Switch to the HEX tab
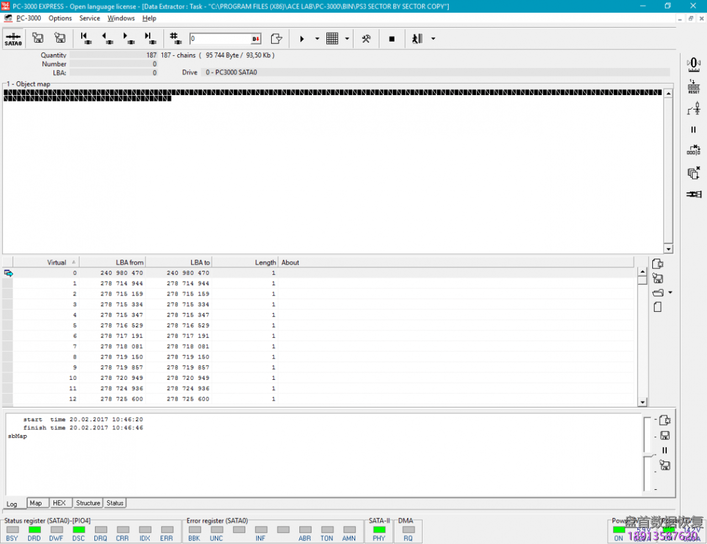This screenshot has width=707, height=544. pos(59,503)
